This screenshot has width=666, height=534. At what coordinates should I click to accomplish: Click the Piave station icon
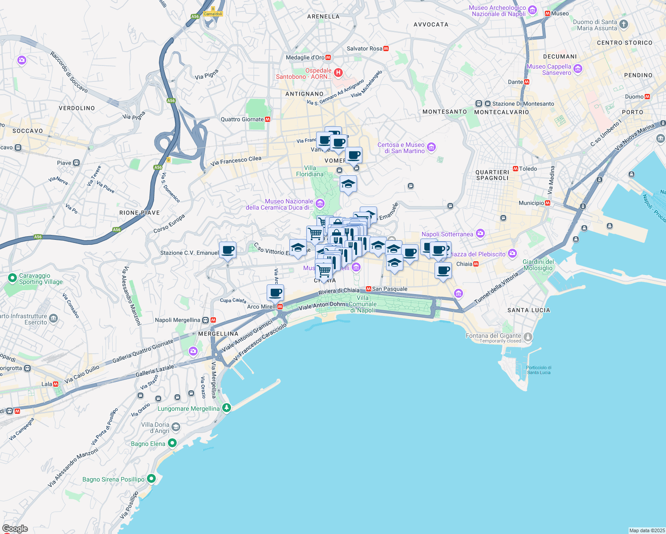(x=76, y=163)
